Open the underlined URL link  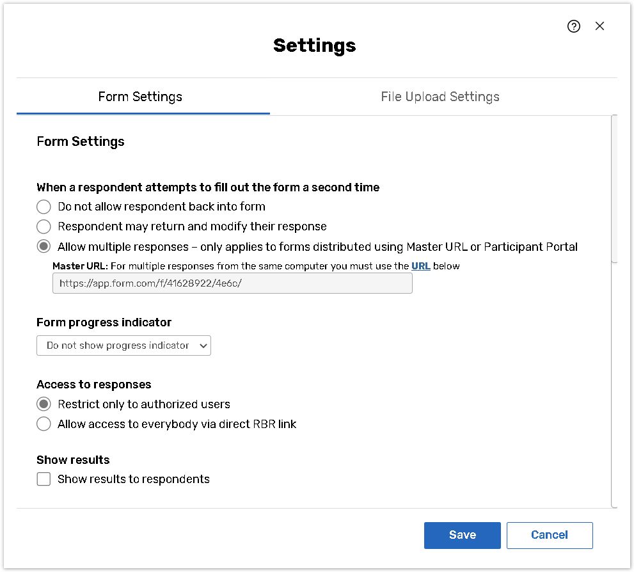pyautogui.click(x=420, y=266)
